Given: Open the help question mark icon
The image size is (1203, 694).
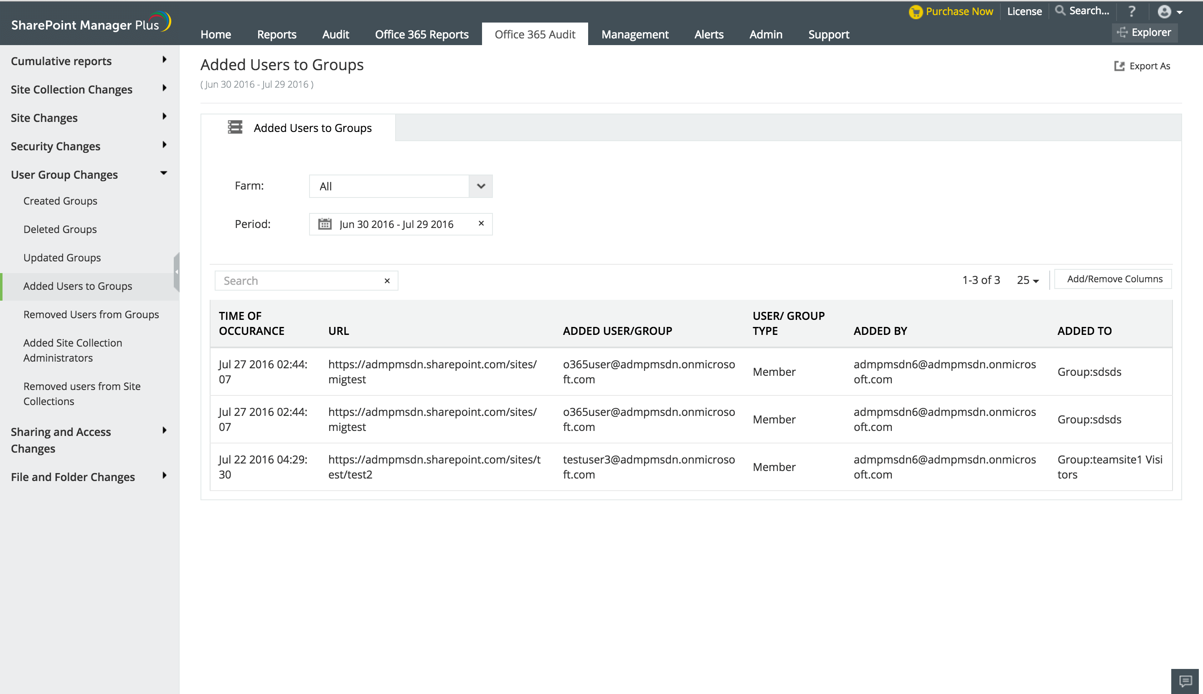Looking at the screenshot, I should point(1132,11).
